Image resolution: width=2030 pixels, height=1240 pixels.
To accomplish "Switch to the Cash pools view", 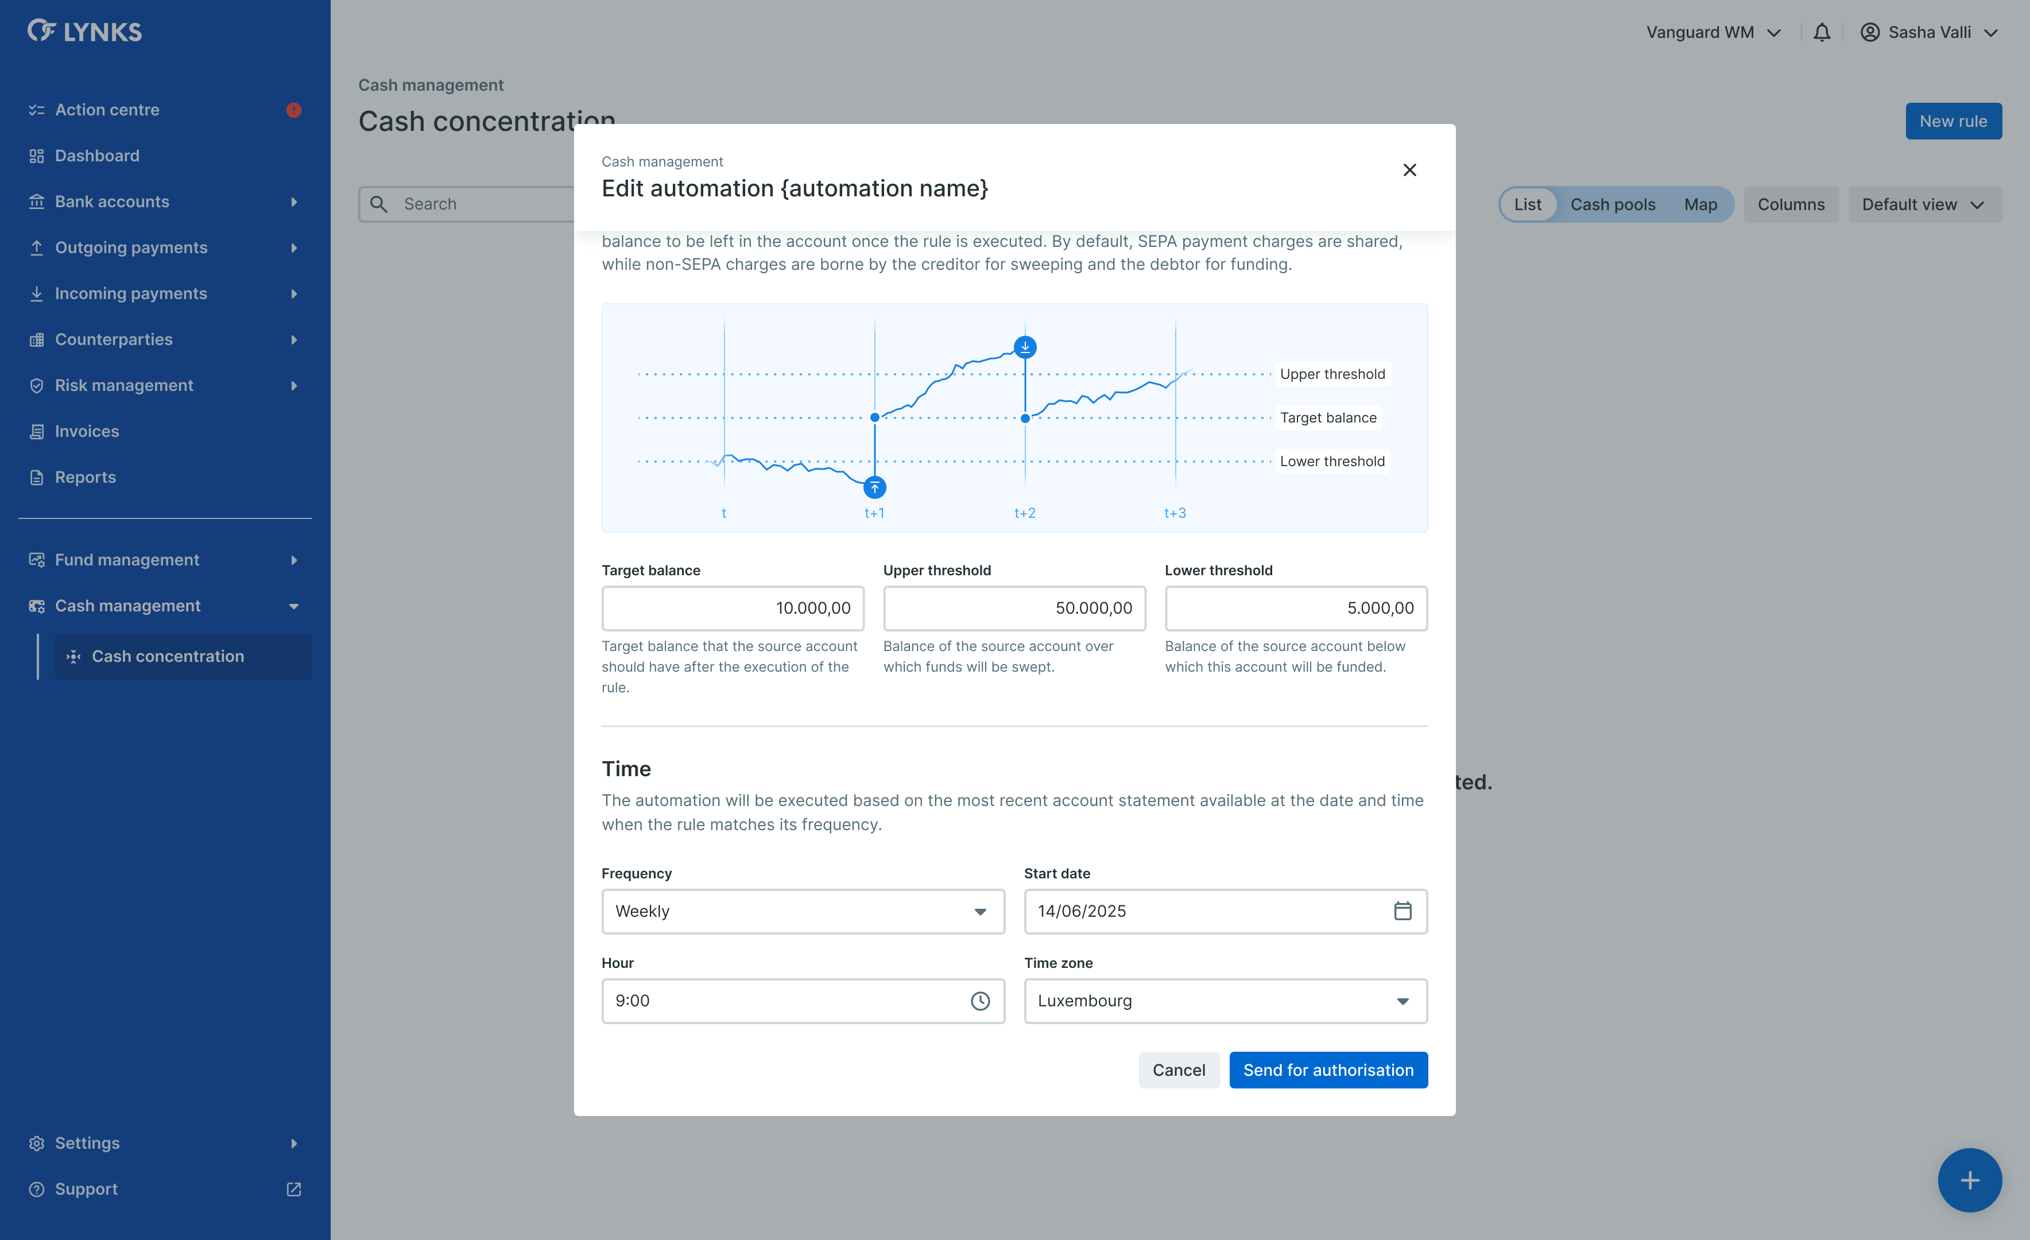I will [1612, 204].
